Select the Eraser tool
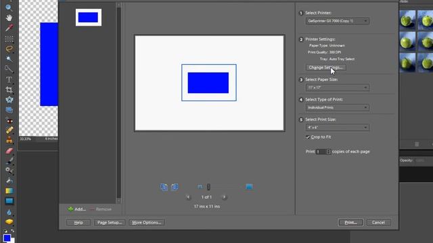The width and height of the screenshot is (433, 243). pos(9,151)
